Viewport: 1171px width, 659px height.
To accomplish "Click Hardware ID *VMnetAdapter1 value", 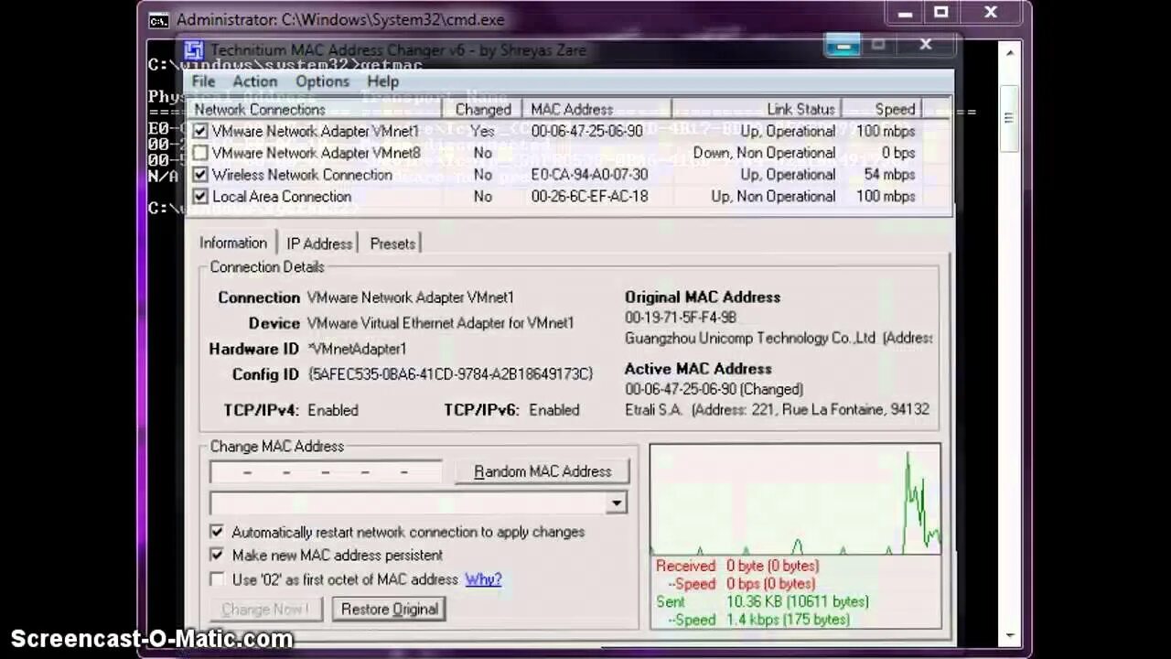I will click(357, 349).
